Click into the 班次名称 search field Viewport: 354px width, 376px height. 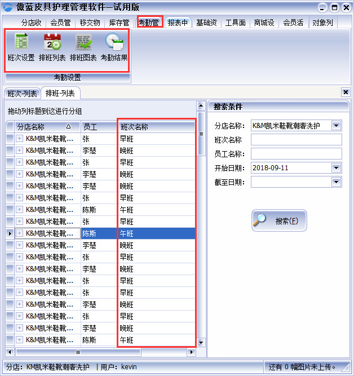(x=296, y=140)
